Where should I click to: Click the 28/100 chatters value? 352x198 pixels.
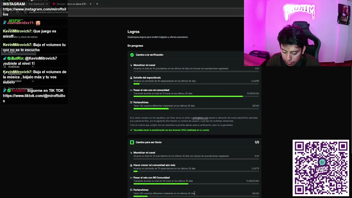tap(256, 106)
